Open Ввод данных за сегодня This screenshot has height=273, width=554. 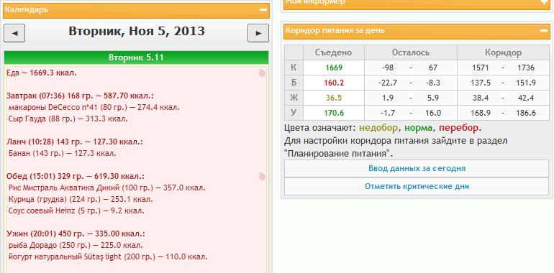point(417,169)
